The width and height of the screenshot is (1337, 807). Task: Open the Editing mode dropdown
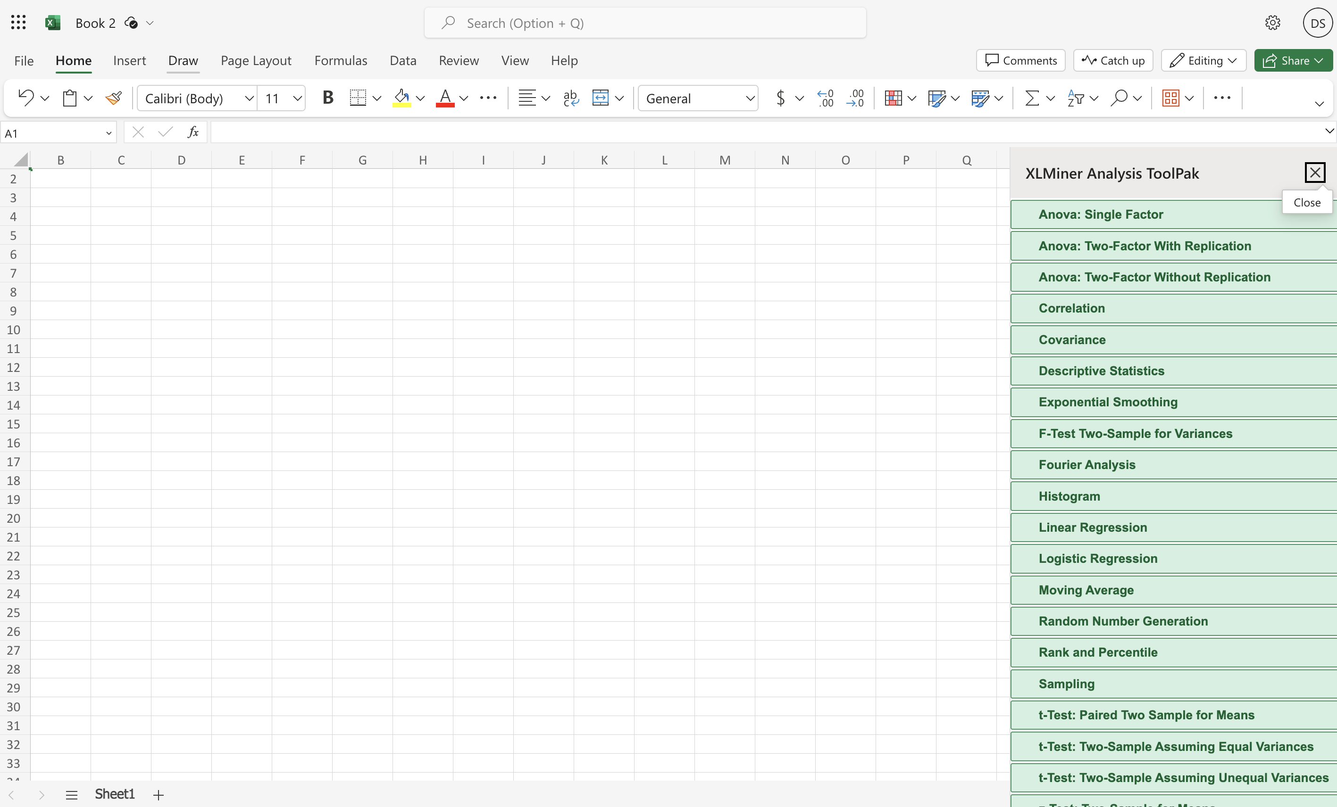(1203, 60)
